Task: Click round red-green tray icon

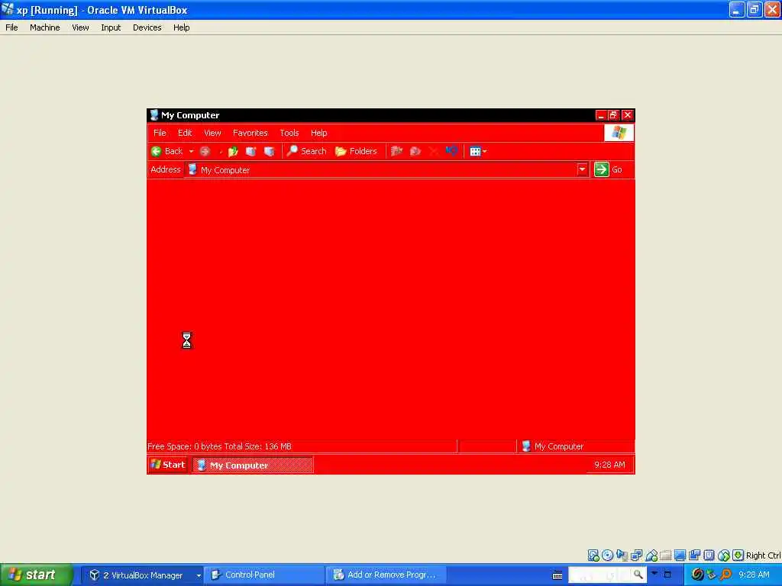Action: pos(698,575)
